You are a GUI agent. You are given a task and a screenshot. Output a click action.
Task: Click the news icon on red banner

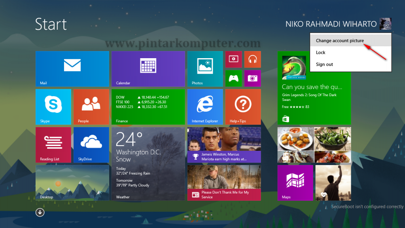pyautogui.click(x=195, y=195)
